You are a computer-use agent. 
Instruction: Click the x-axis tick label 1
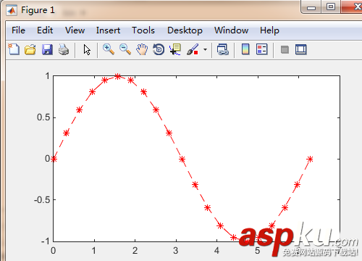(x=94, y=251)
